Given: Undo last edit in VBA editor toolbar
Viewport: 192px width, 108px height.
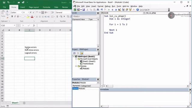Looking at the screenshot, I should pyautogui.click(x=102, y=10).
